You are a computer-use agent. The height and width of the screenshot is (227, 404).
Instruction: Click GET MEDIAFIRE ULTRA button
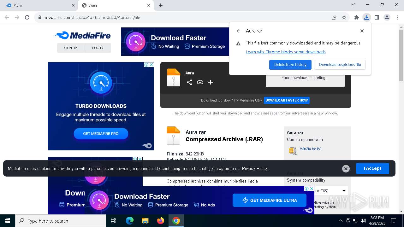(269, 200)
